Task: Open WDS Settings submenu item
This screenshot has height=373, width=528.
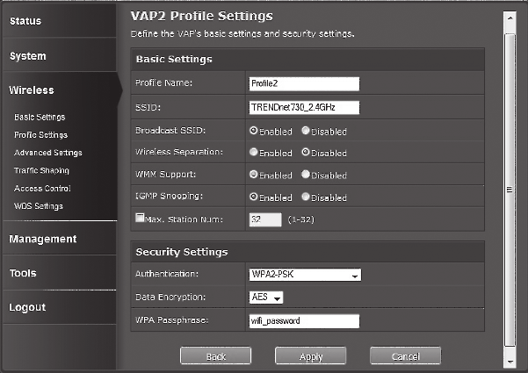Action: point(39,206)
